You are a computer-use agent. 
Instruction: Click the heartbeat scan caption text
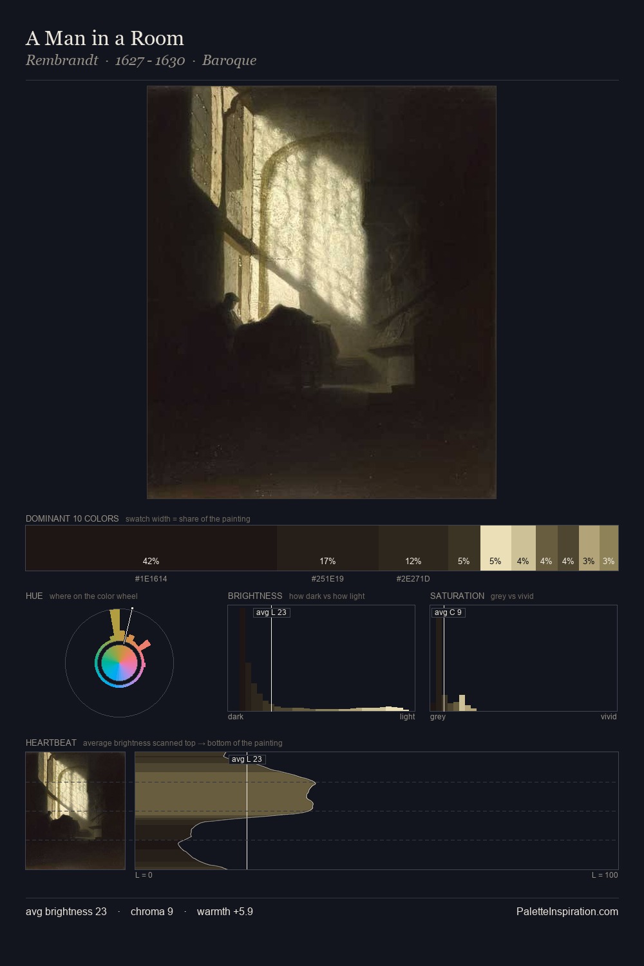[183, 743]
